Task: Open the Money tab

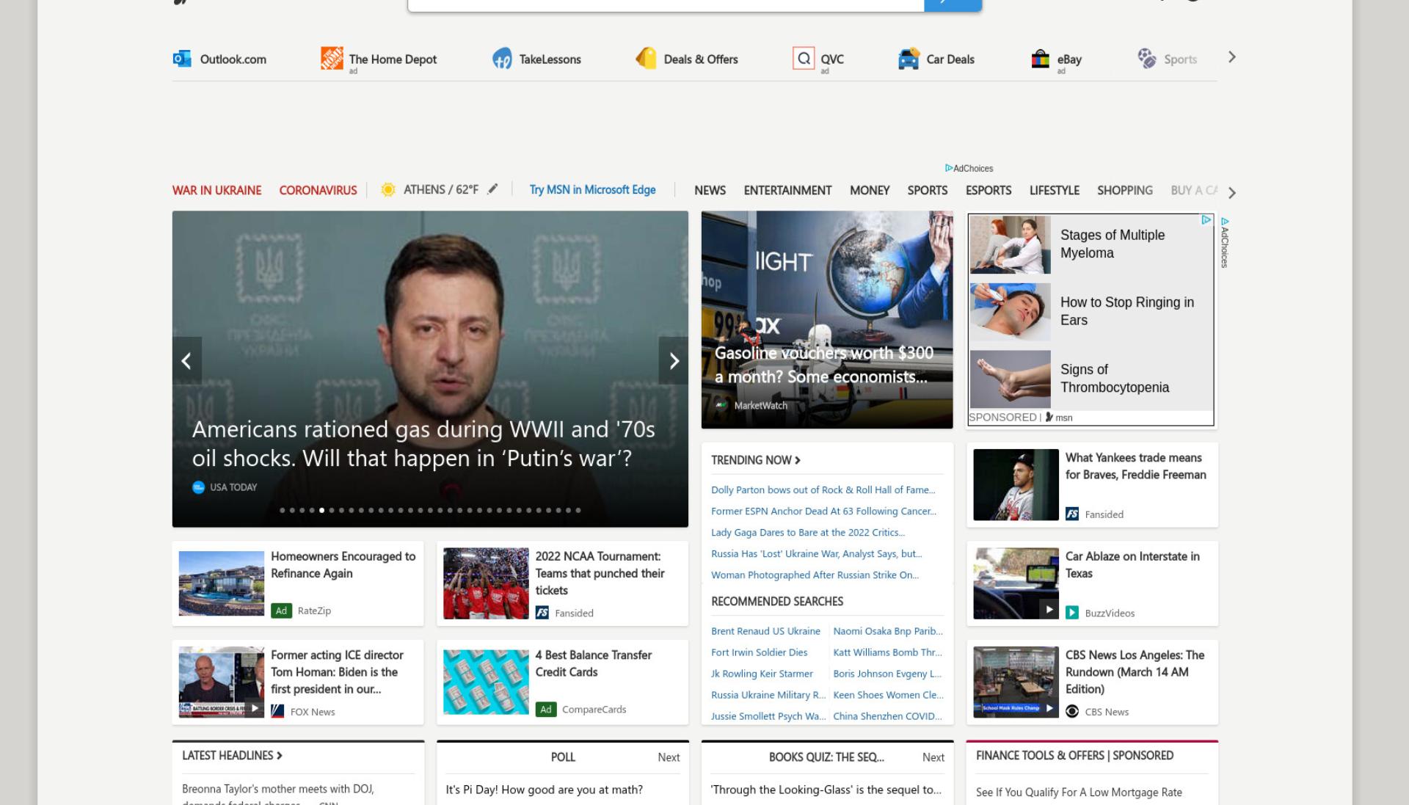Action: [x=870, y=190]
